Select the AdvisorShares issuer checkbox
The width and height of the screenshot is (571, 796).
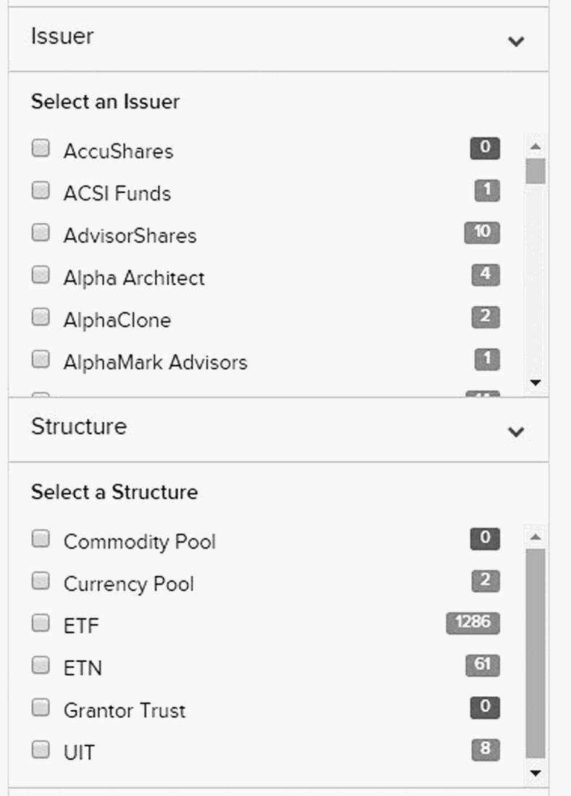click(x=41, y=233)
